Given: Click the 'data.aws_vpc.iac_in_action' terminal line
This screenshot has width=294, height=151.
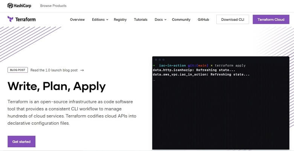Looking at the screenshot, I should (x=201, y=75).
